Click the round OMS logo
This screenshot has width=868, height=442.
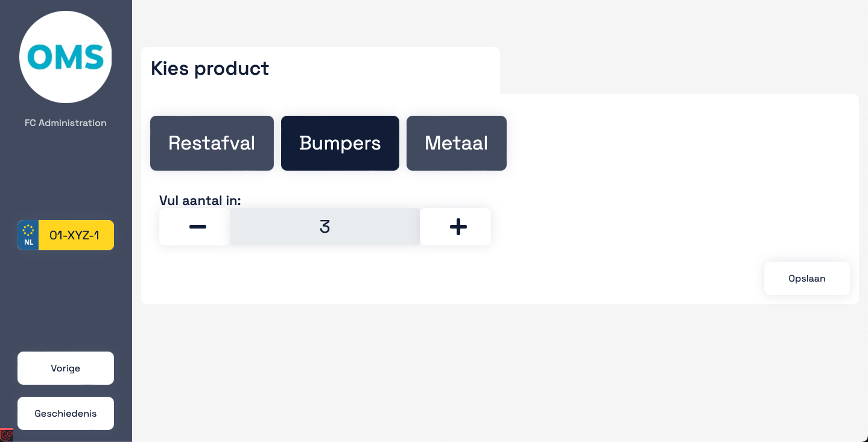tap(66, 57)
